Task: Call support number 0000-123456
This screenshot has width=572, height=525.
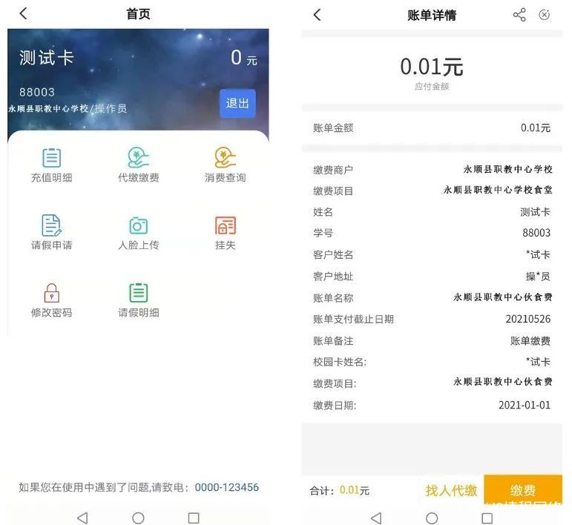Action: [226, 487]
